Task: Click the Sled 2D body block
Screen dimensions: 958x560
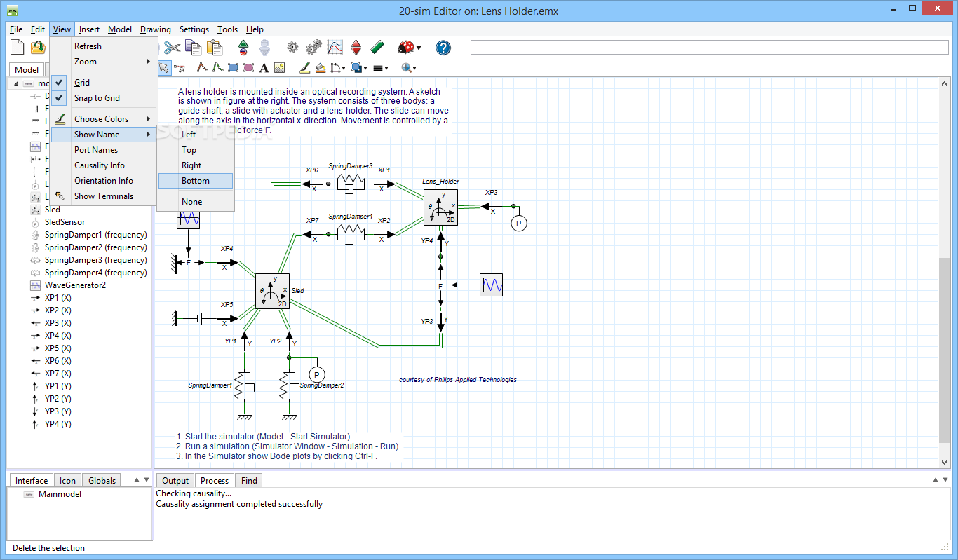Action: [273, 291]
